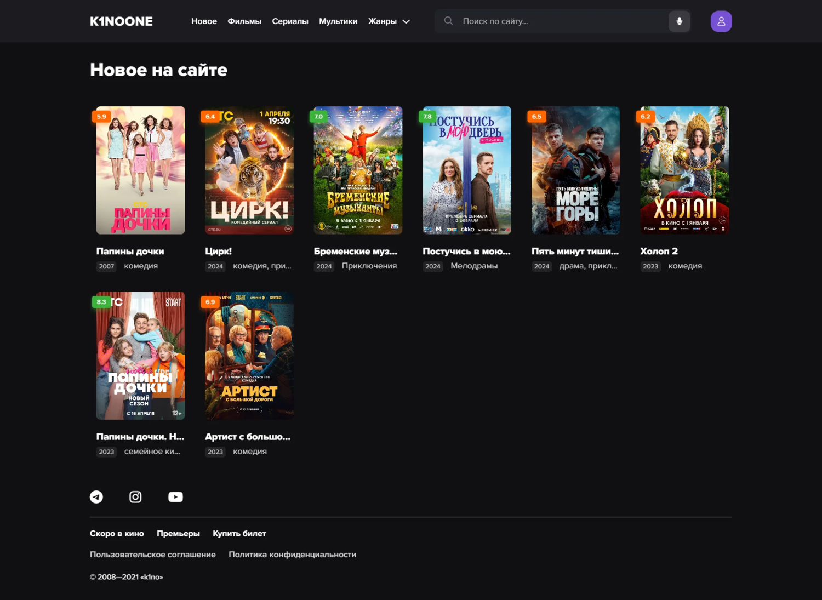This screenshot has height=600, width=822.
Task: Click the K1NOONE logo
Action: pyautogui.click(x=121, y=21)
